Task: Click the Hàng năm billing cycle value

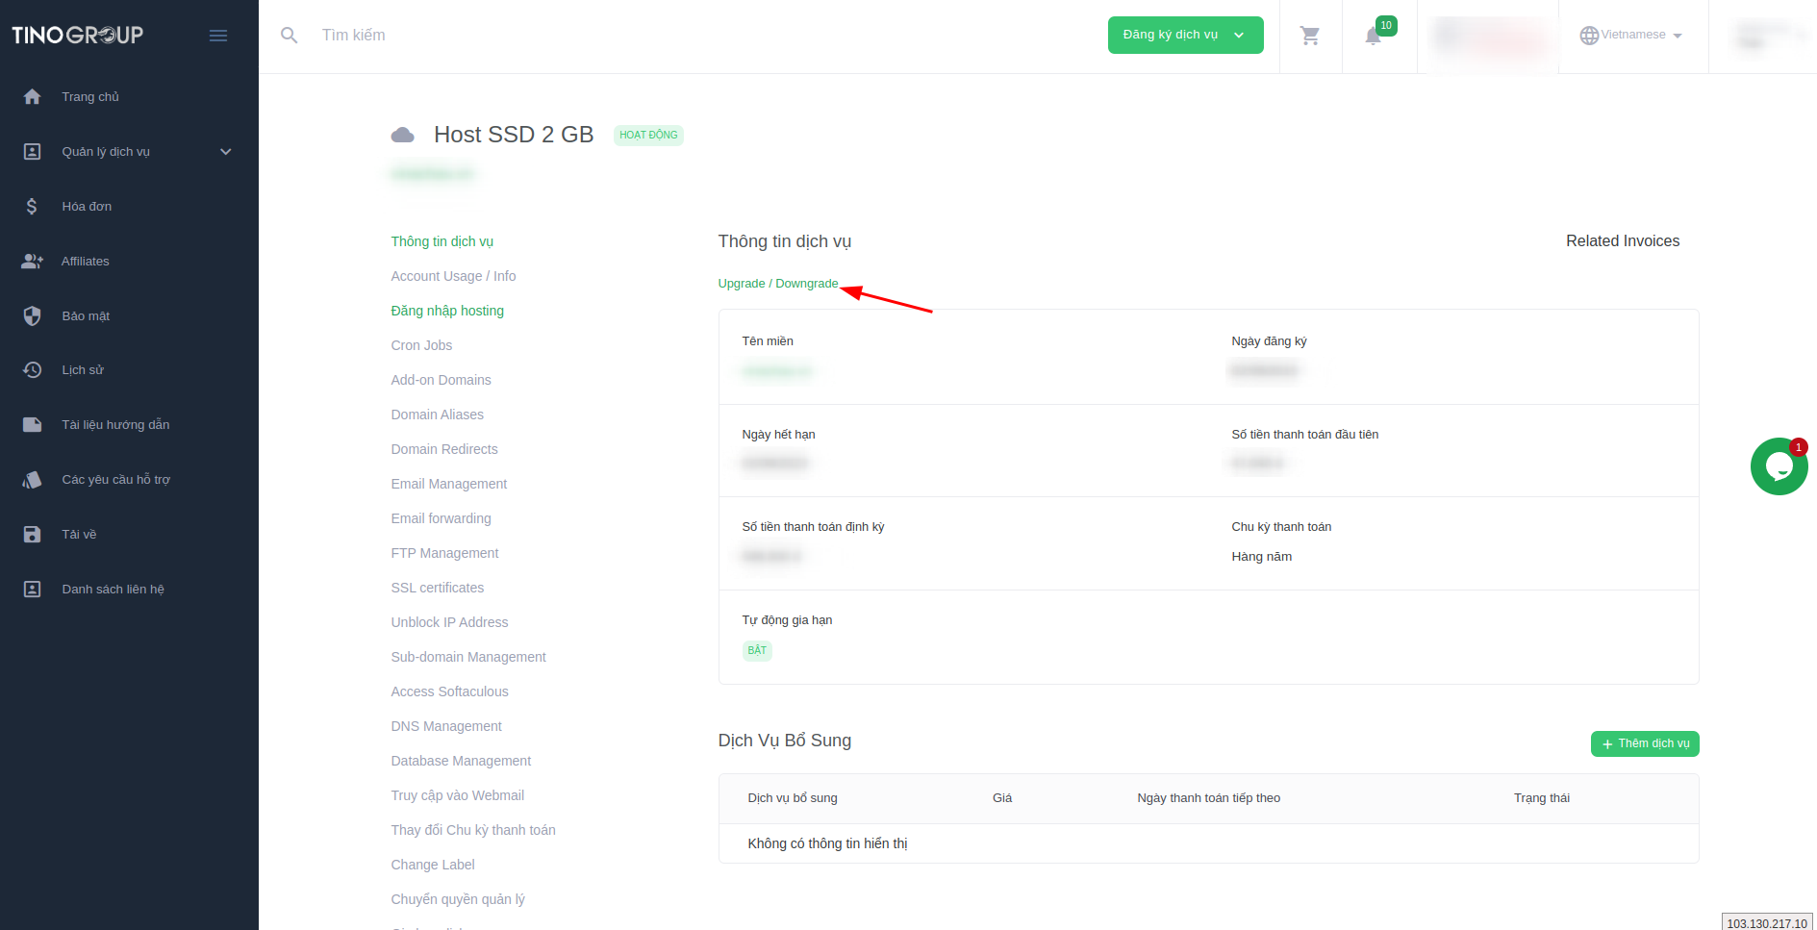Action: [1261, 557]
